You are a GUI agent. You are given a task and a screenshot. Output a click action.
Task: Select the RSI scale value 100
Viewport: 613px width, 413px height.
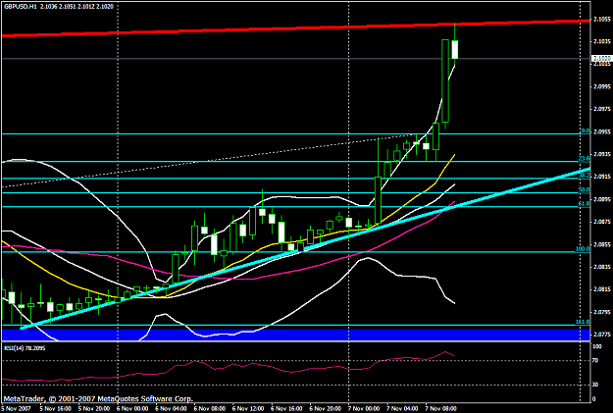tap(597, 346)
